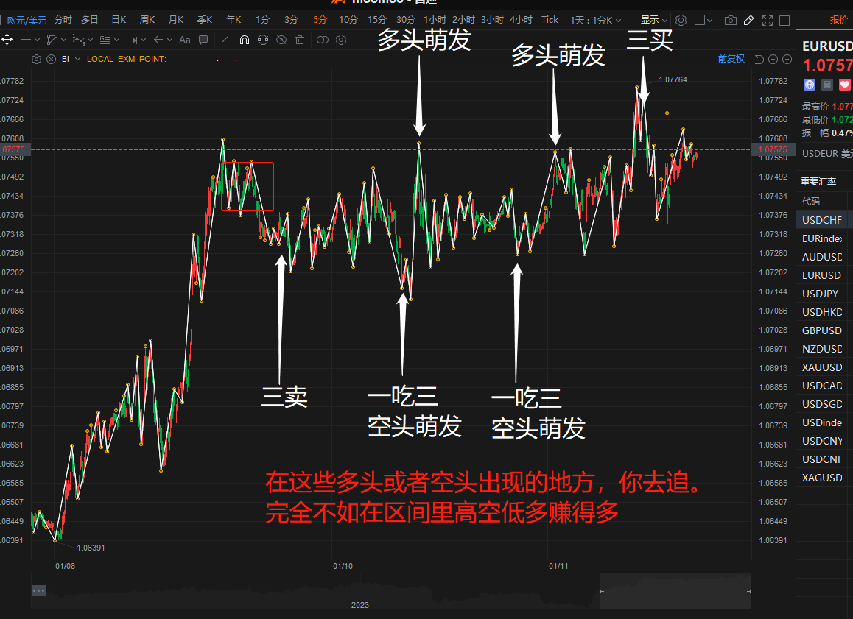Select the straight line drawing tool
This screenshot has width=853, height=619.
tap(26, 40)
